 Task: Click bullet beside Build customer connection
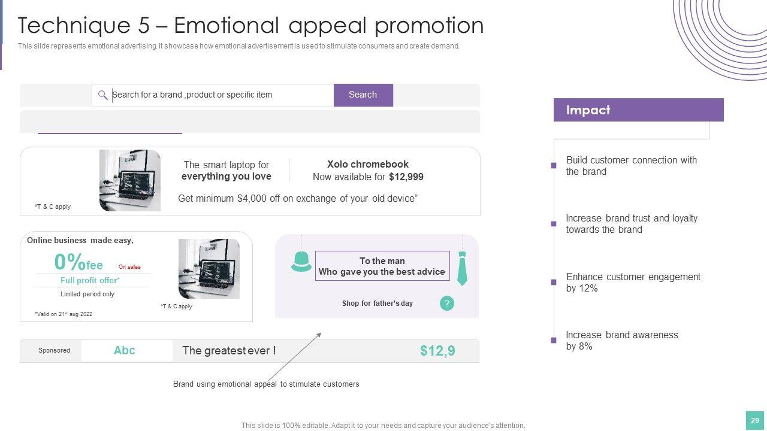[x=554, y=166]
